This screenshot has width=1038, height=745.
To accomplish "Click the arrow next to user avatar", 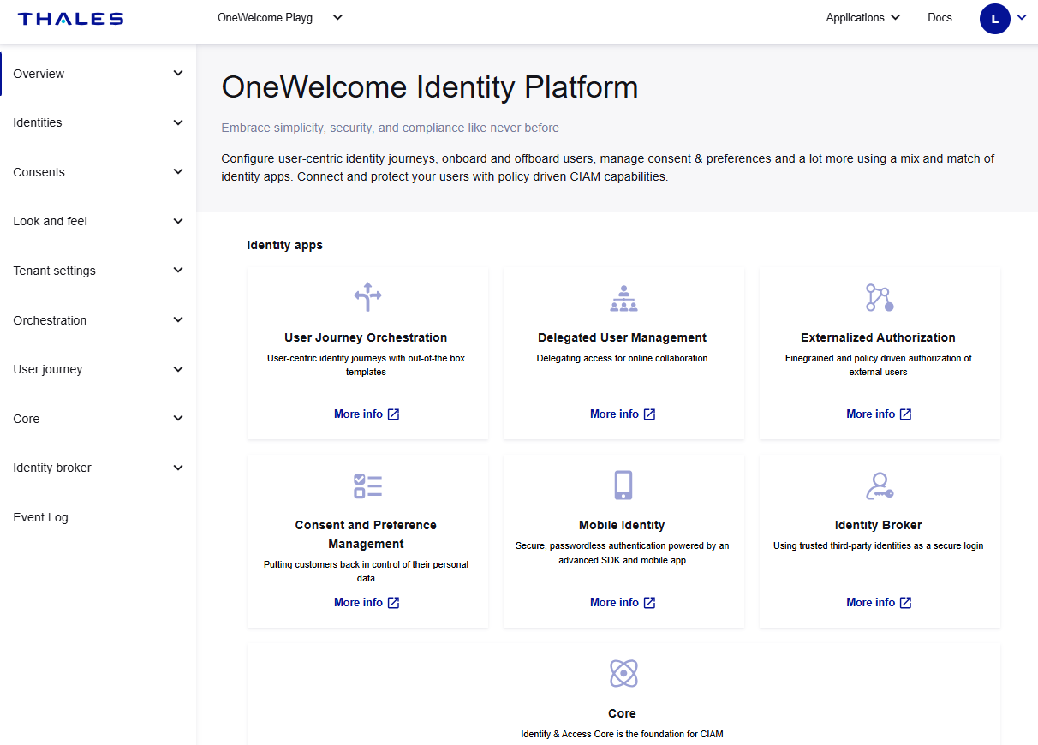I will pos(1022,17).
